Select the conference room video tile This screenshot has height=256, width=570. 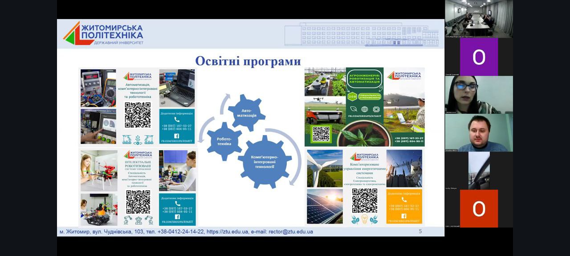[479, 19]
